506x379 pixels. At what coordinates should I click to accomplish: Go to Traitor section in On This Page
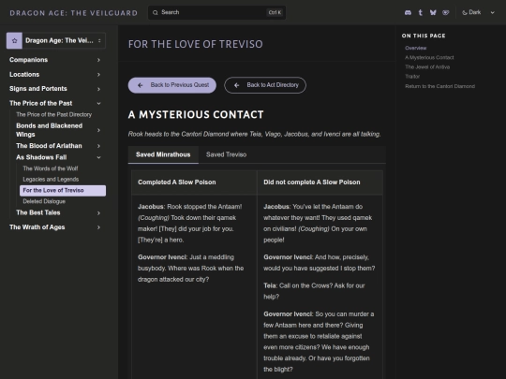coord(412,77)
